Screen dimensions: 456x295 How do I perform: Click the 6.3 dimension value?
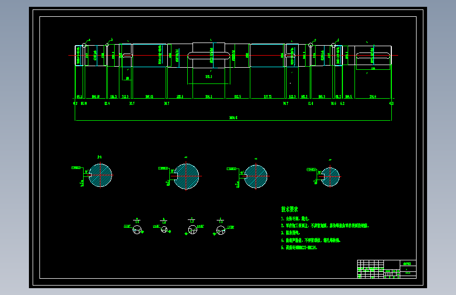click(342, 103)
